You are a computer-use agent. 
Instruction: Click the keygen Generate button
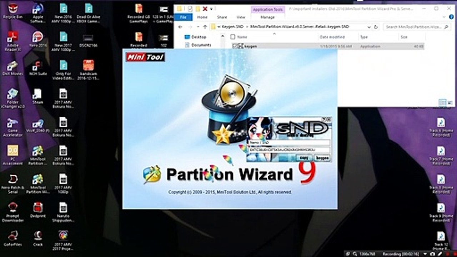click(322, 158)
